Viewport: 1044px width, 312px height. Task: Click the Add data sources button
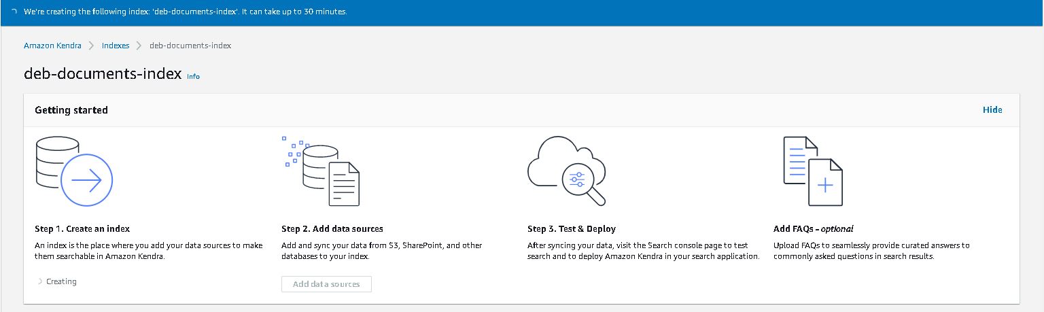[326, 284]
